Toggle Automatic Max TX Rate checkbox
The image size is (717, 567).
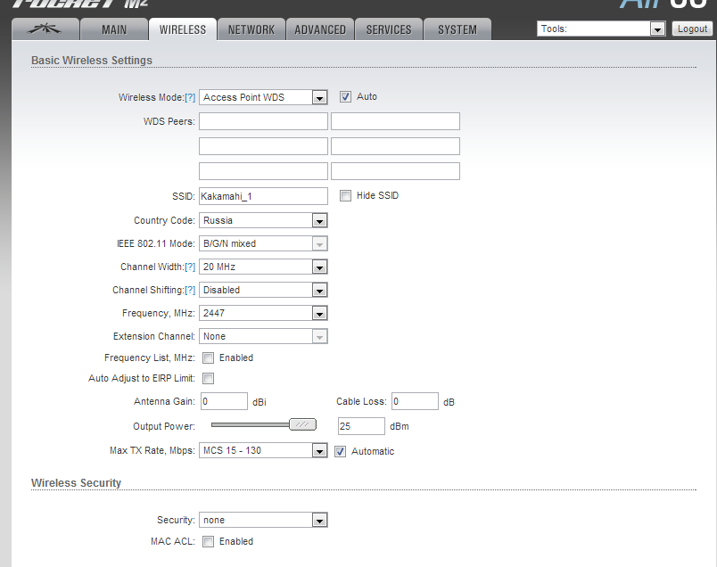coord(340,451)
